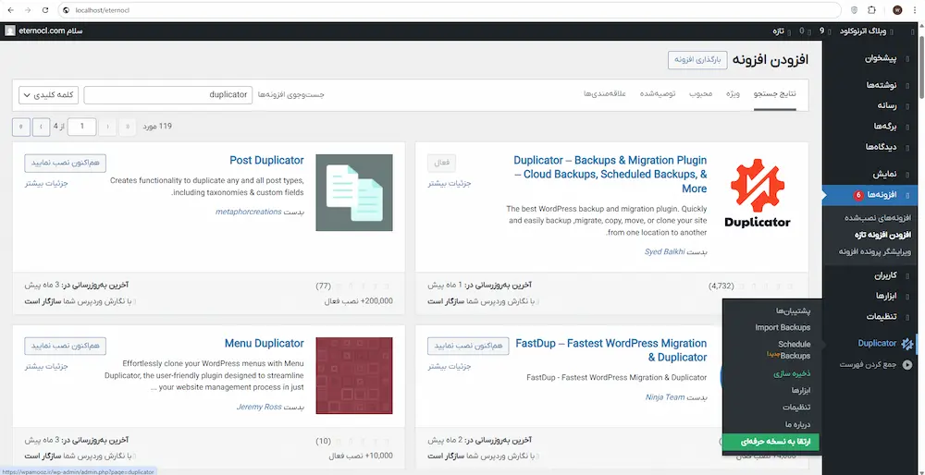Reload the page with refresh icon
This screenshot has width=925, height=475.
45,10
